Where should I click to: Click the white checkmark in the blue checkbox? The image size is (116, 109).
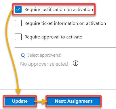click(x=18, y=10)
